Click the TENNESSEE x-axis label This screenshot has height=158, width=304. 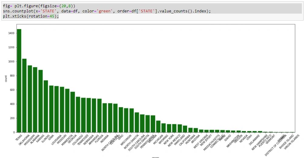pyautogui.click(x=83, y=140)
